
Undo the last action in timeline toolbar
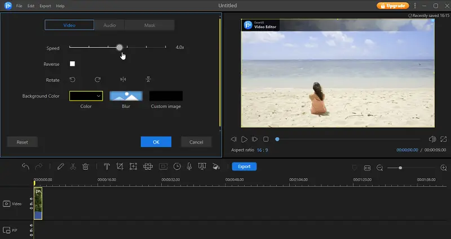(x=25, y=166)
